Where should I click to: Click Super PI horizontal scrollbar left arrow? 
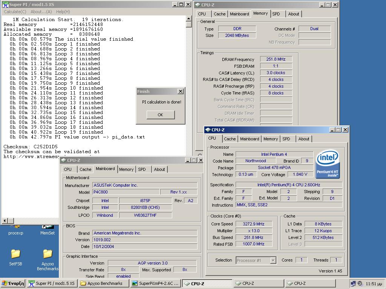(x=5, y=221)
